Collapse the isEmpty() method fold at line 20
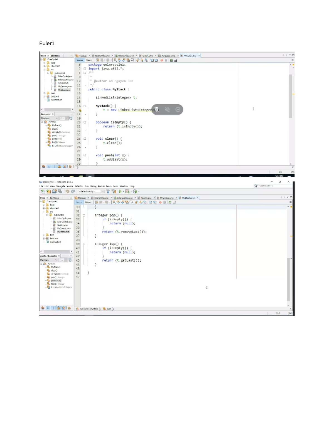Image resolution: width=334 pixels, height=432 pixels. pos(85,122)
